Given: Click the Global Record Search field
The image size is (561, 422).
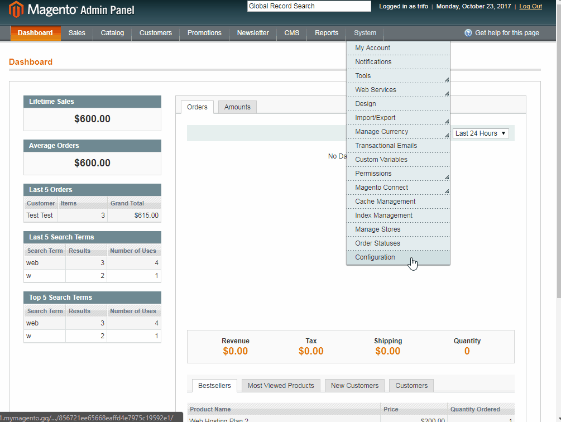Looking at the screenshot, I should [x=309, y=6].
